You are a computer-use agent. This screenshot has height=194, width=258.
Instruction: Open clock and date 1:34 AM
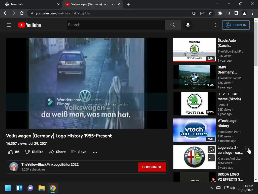(x=246, y=188)
